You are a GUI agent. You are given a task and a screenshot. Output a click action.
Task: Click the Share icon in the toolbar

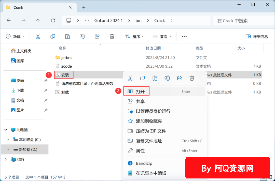(97, 36)
